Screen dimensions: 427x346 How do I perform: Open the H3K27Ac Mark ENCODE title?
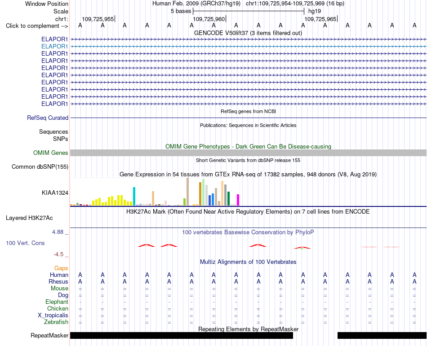click(x=248, y=212)
